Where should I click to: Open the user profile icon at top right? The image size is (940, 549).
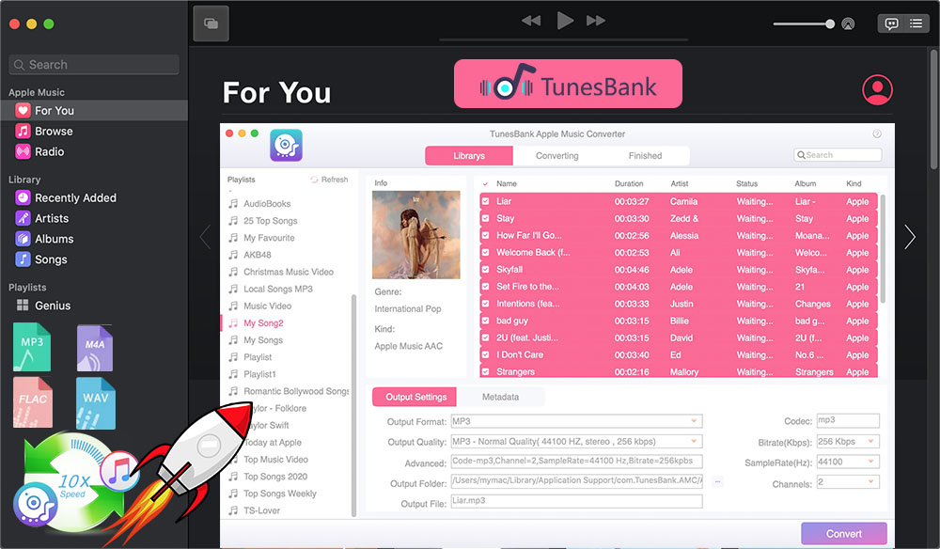click(876, 89)
